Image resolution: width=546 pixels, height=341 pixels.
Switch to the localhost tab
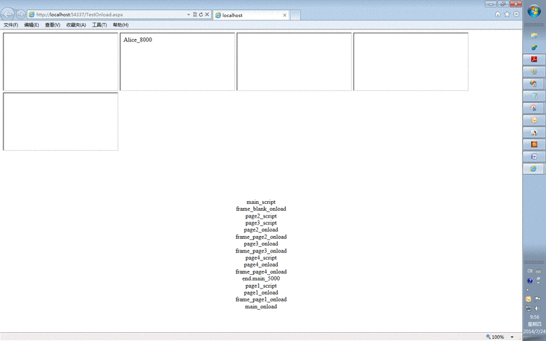248,15
